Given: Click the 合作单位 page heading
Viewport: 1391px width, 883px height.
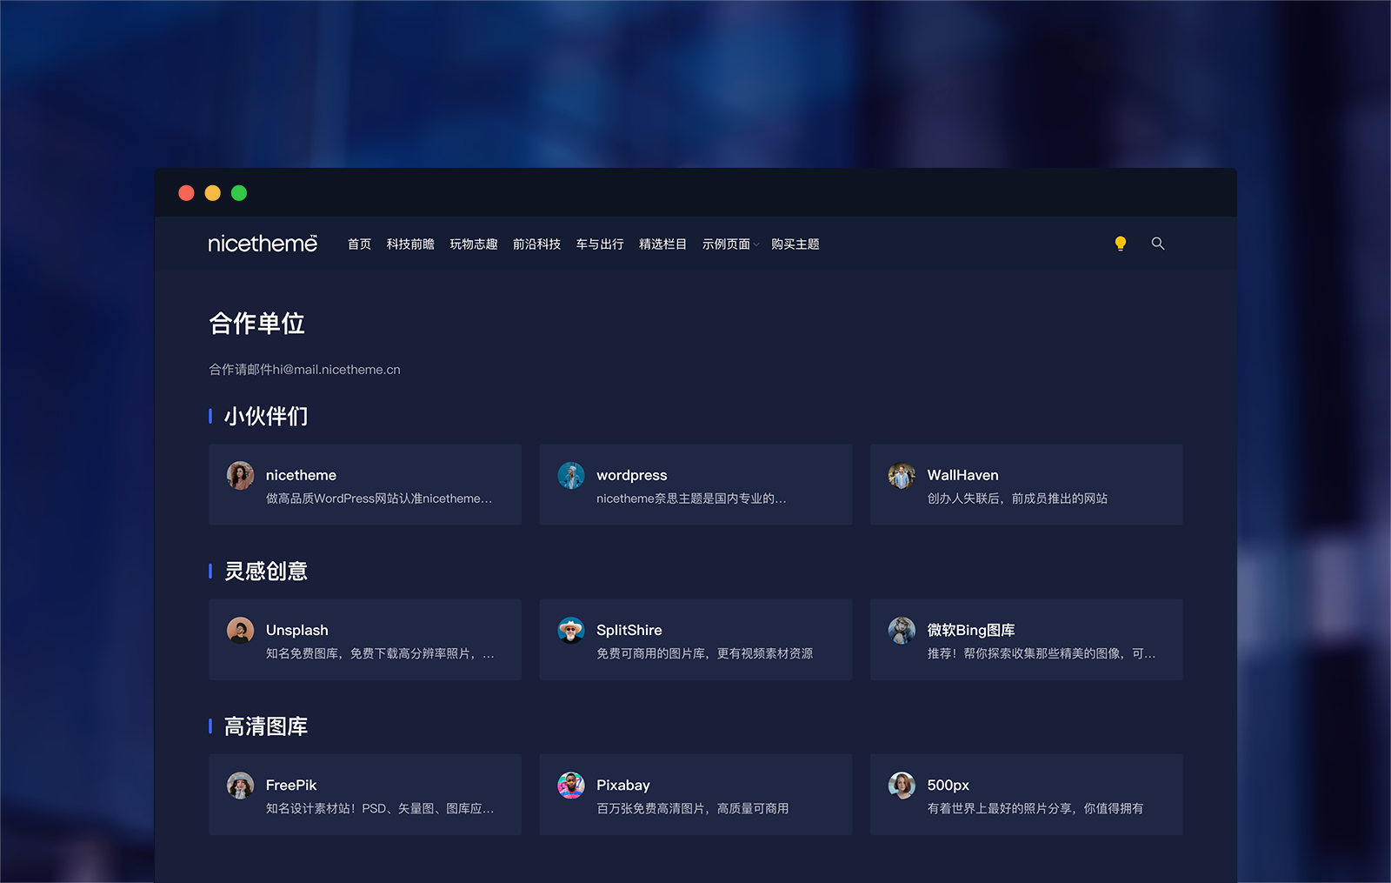Looking at the screenshot, I should point(256,323).
